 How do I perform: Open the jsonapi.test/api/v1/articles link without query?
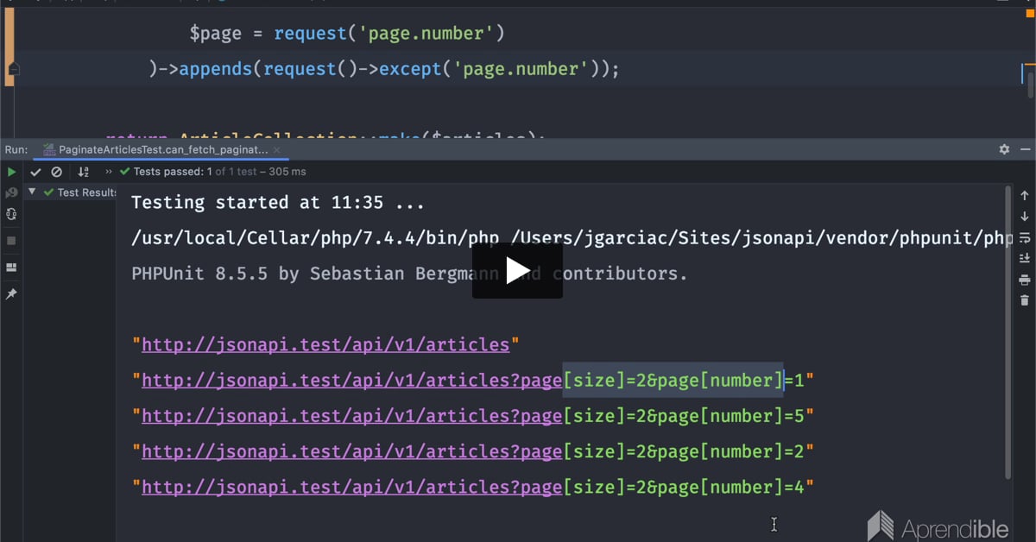click(325, 345)
